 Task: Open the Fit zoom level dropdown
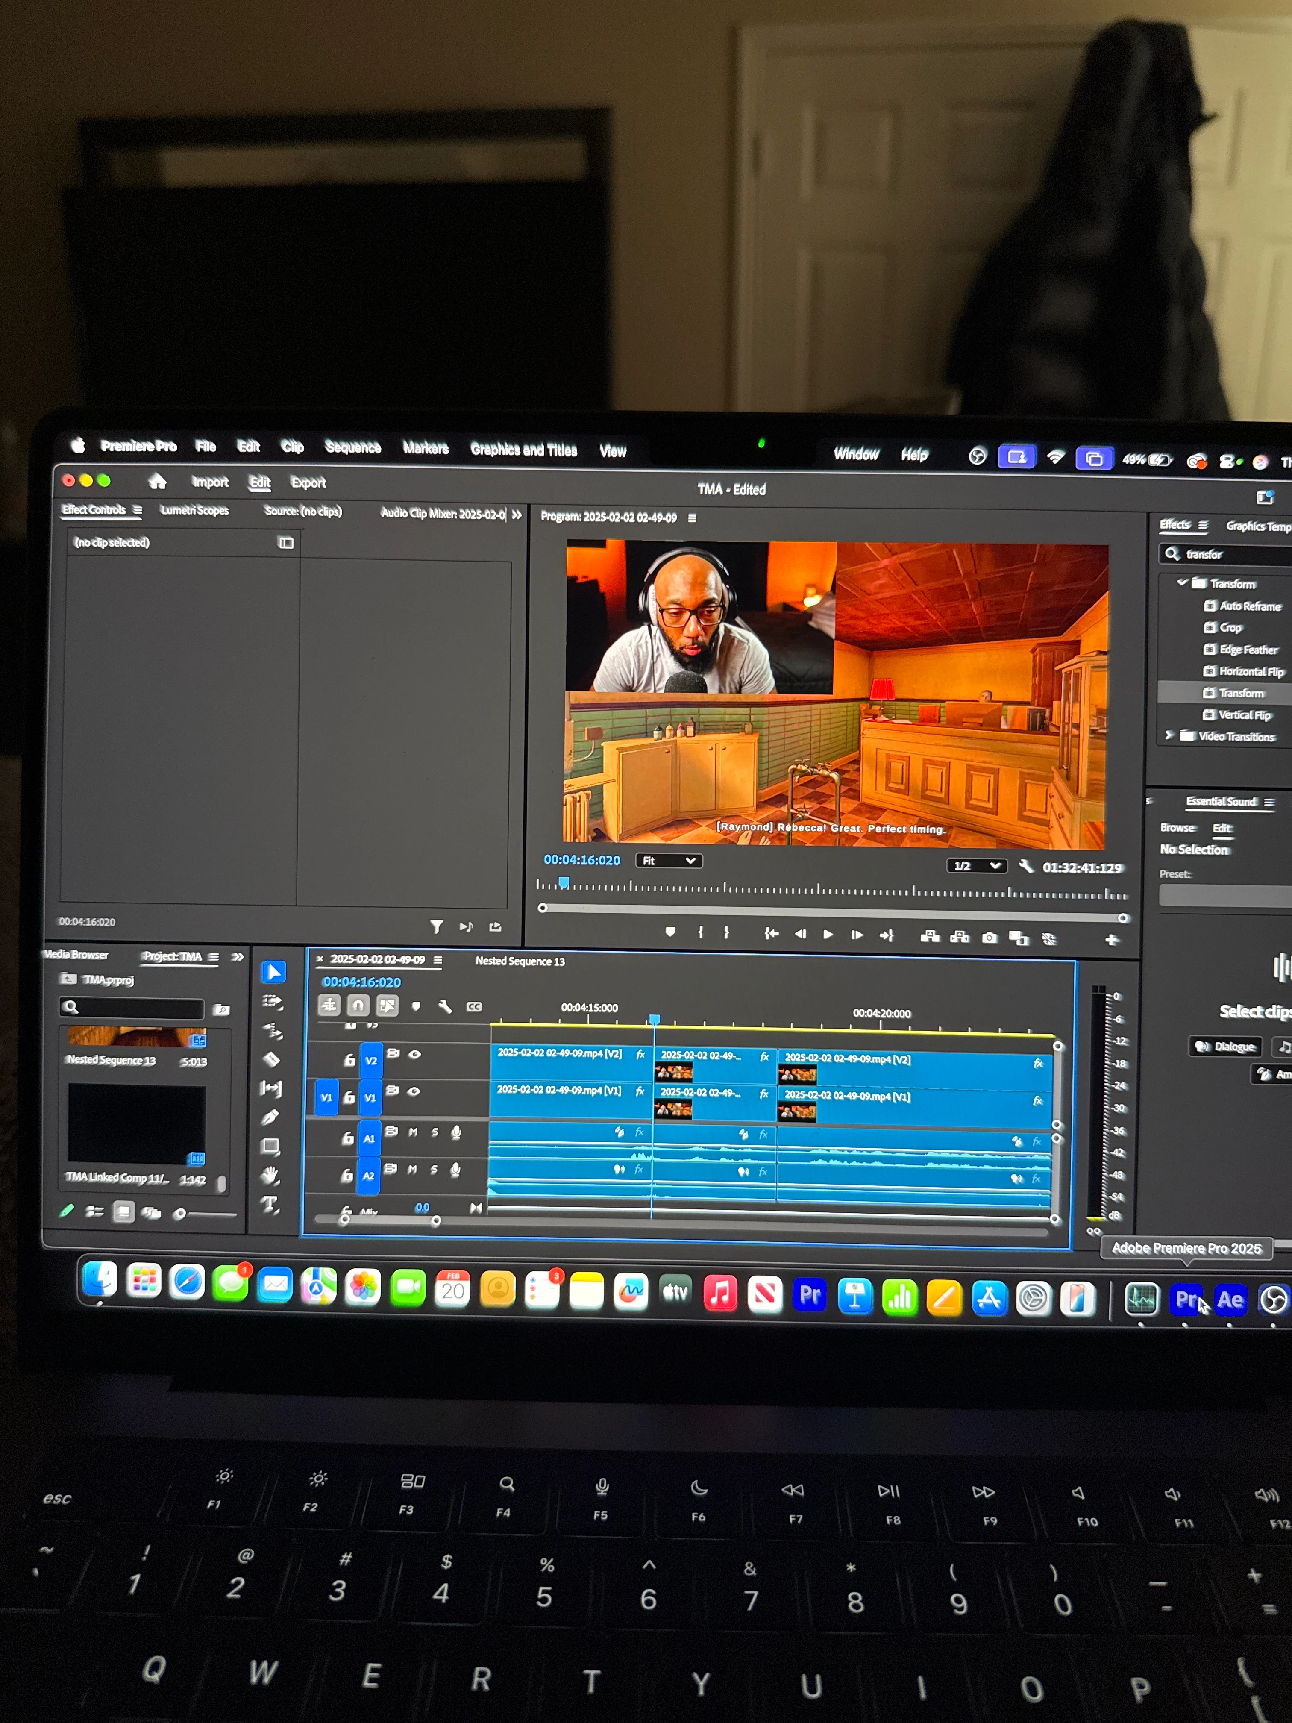668,861
